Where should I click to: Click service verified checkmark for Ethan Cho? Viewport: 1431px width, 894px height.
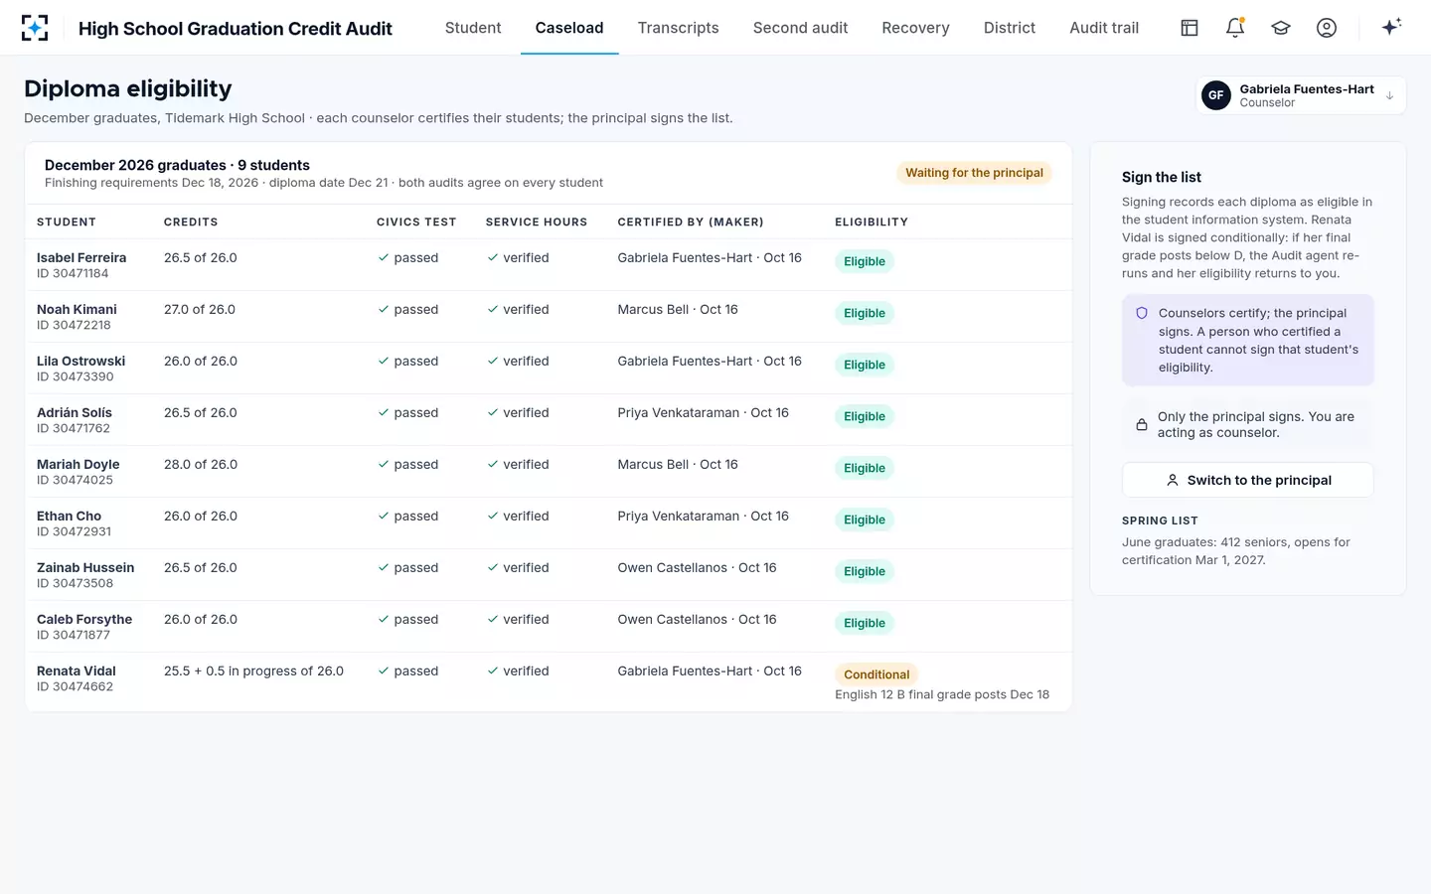click(x=493, y=516)
